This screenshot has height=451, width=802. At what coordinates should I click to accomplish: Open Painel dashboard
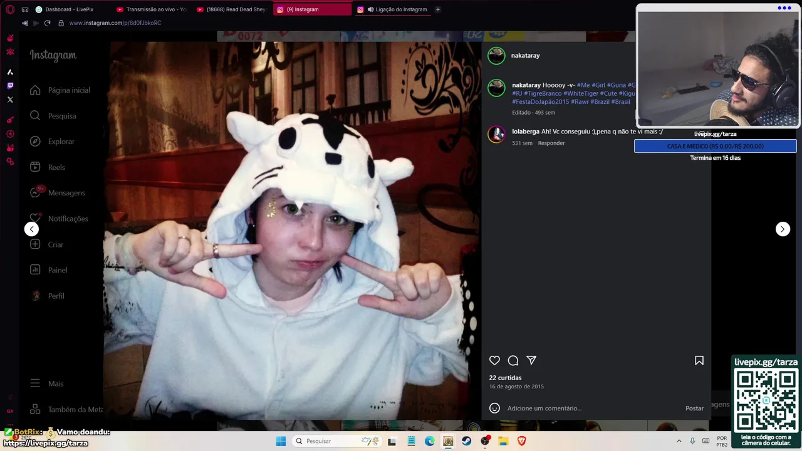click(50, 270)
